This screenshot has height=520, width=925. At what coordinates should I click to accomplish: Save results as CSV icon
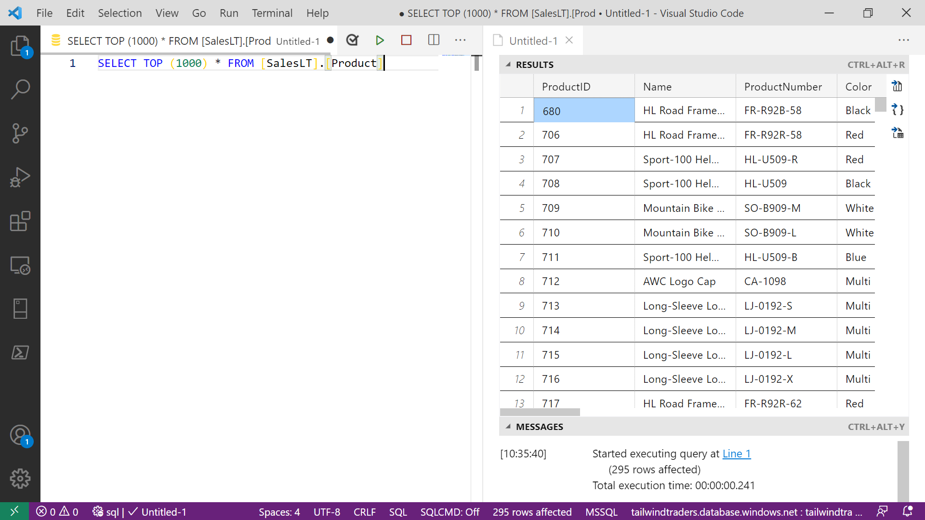(897, 86)
